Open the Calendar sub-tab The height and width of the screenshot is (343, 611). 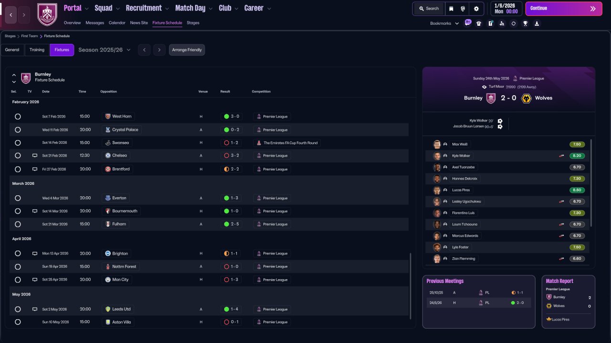point(117,23)
